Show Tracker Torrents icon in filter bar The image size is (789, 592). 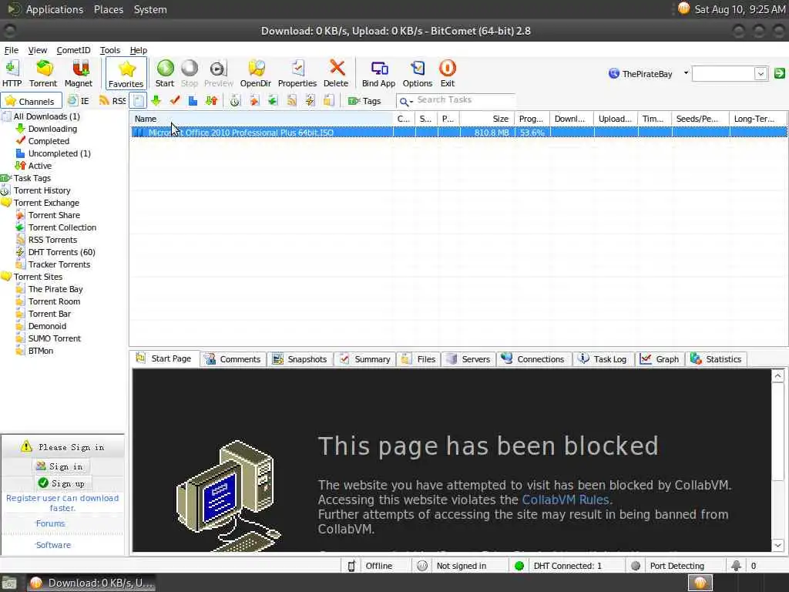click(328, 101)
